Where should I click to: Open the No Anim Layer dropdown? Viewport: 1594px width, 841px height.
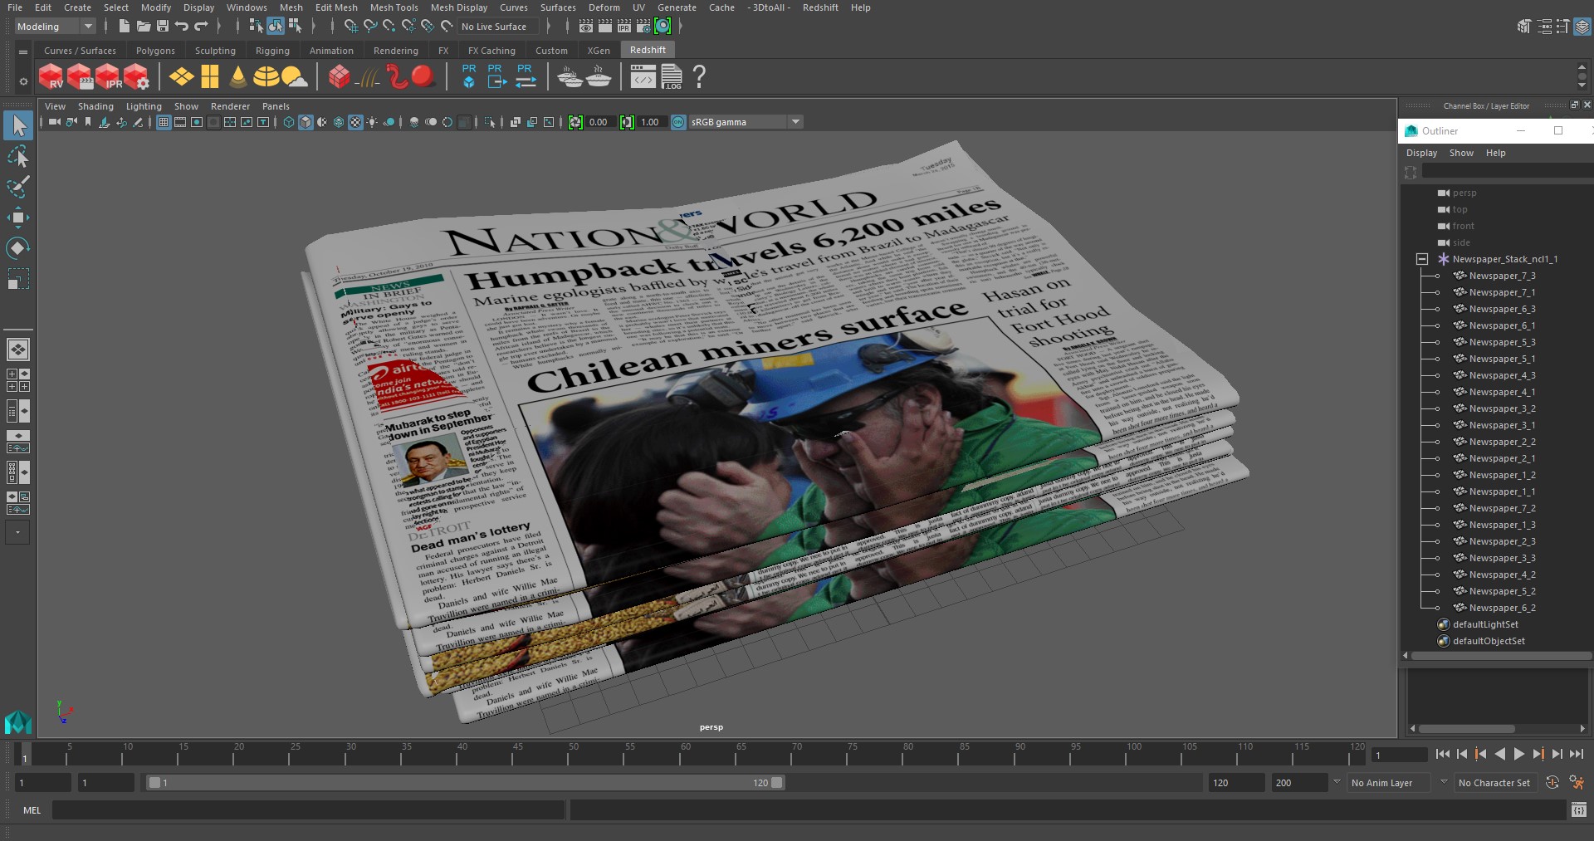pos(1391,783)
